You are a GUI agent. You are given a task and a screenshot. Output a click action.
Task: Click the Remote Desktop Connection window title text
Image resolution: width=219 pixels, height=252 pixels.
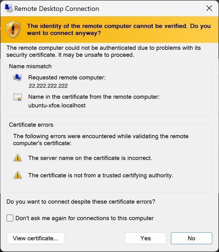(56, 9)
